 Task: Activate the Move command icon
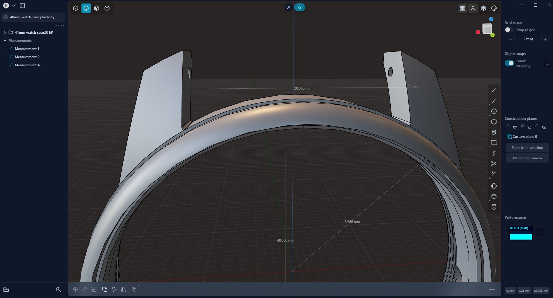(75, 289)
